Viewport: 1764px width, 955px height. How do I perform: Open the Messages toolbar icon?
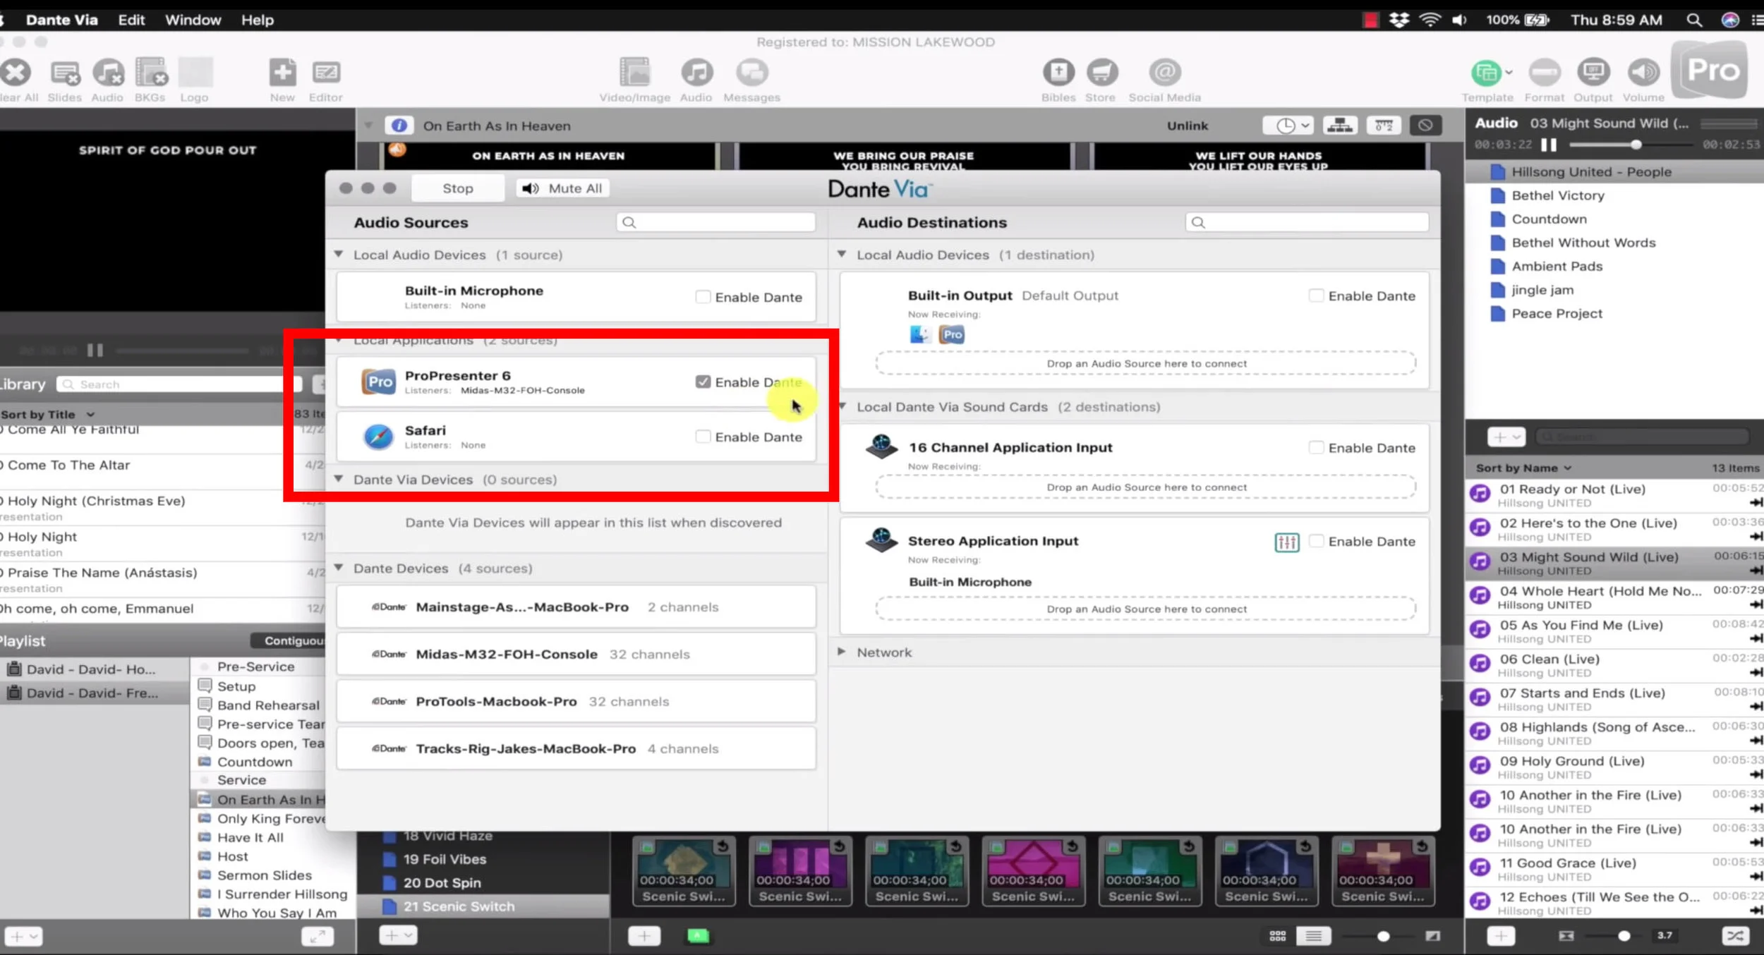(x=752, y=73)
